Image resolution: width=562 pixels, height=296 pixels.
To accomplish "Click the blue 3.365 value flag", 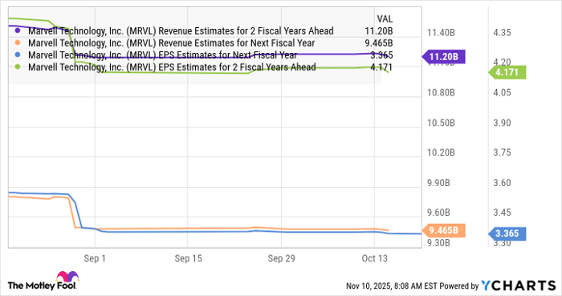I will (507, 233).
